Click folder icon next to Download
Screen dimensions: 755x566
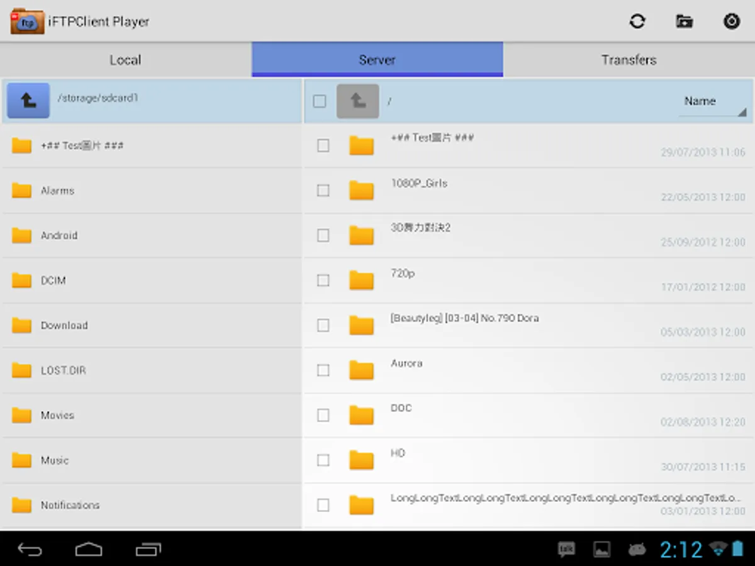pos(21,325)
